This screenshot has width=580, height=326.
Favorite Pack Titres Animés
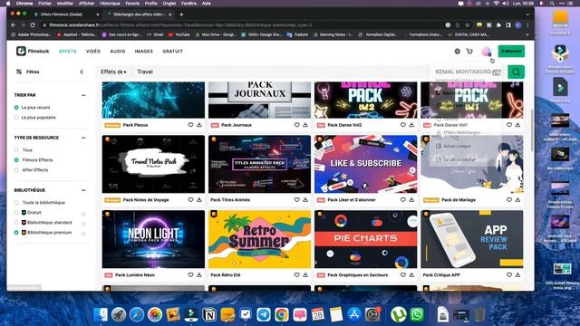(x=296, y=199)
